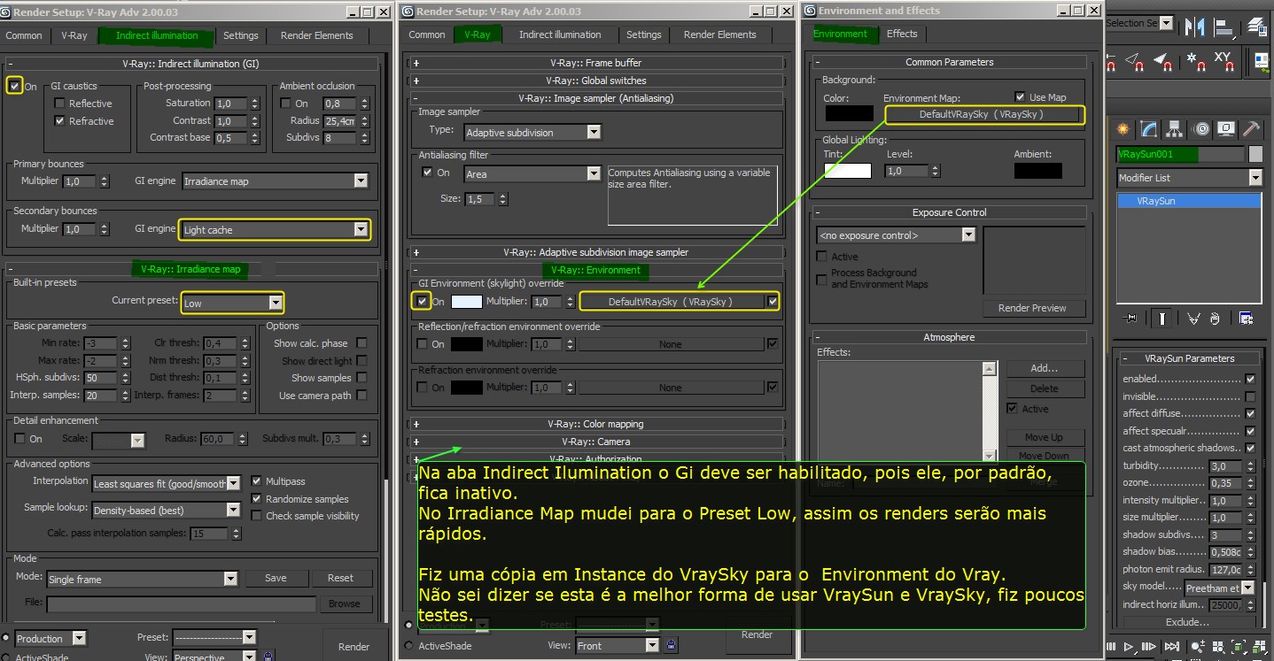Click Global Lighting Tint white swatch
The height and width of the screenshot is (661, 1274).
[x=848, y=171]
